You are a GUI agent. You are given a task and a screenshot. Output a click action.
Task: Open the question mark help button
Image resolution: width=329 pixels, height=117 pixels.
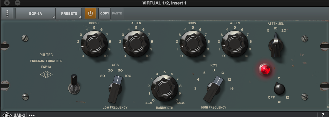pos(323,115)
